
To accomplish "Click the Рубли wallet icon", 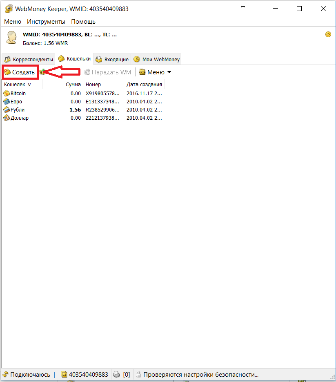I will click(7, 110).
